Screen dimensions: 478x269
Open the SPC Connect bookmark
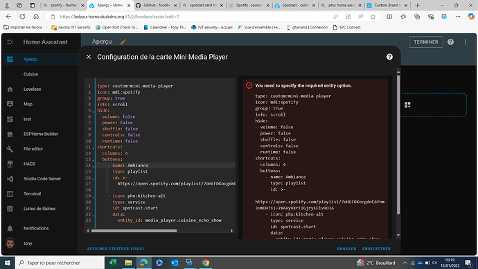346,28
